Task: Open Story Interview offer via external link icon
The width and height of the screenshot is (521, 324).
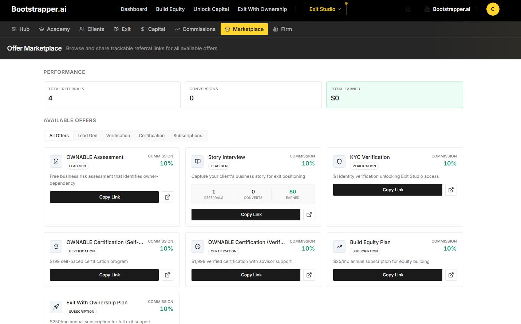Action: (x=309, y=215)
